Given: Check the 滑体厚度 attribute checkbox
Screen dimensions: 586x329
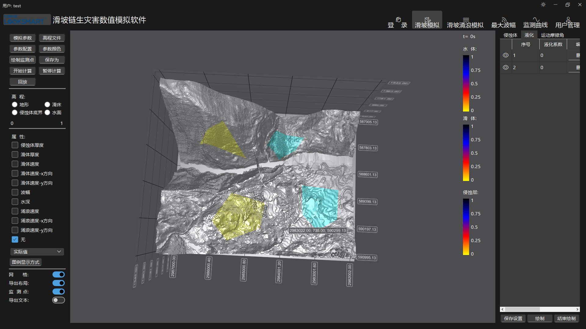Looking at the screenshot, I should (15, 155).
